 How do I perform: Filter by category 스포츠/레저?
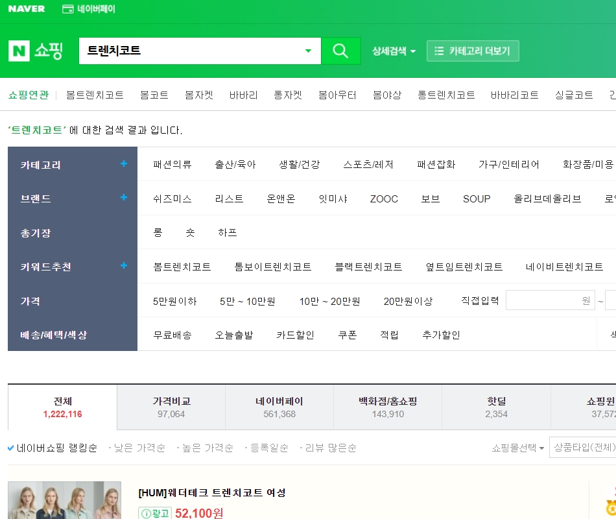tap(368, 164)
